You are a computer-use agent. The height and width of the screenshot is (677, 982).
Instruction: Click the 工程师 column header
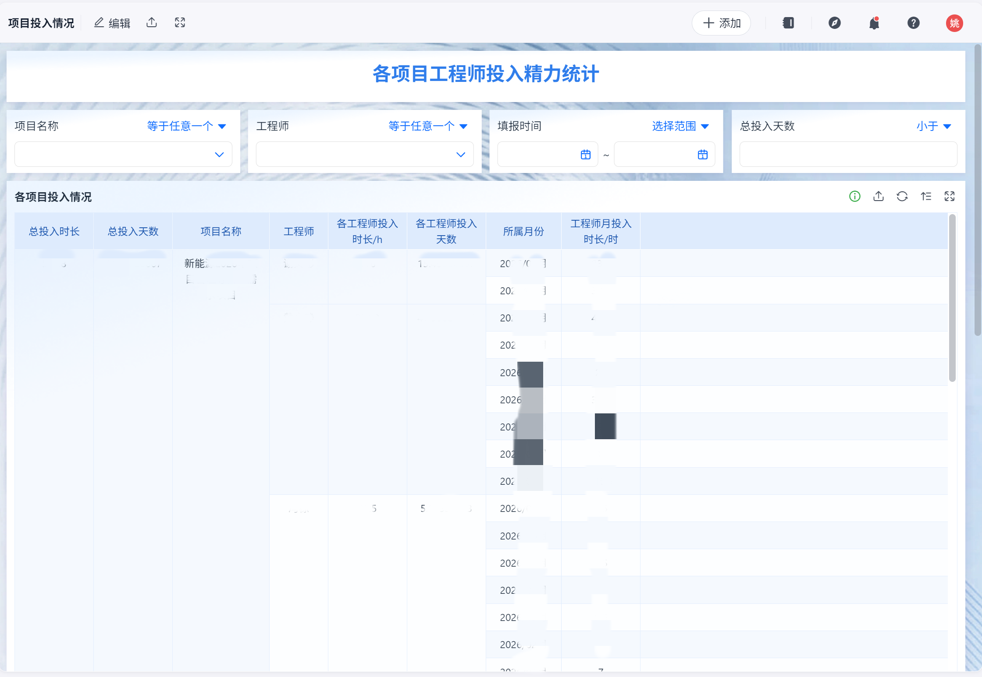pos(299,231)
